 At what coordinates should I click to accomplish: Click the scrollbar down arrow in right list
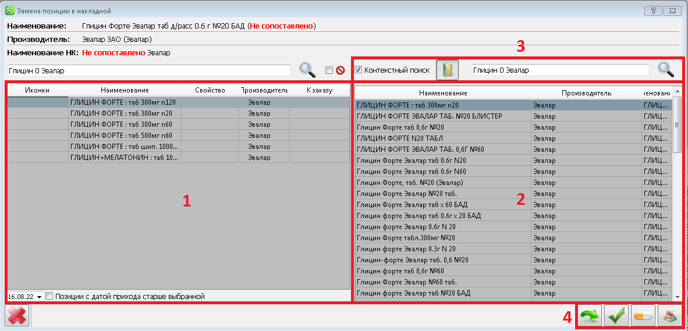pos(677,296)
